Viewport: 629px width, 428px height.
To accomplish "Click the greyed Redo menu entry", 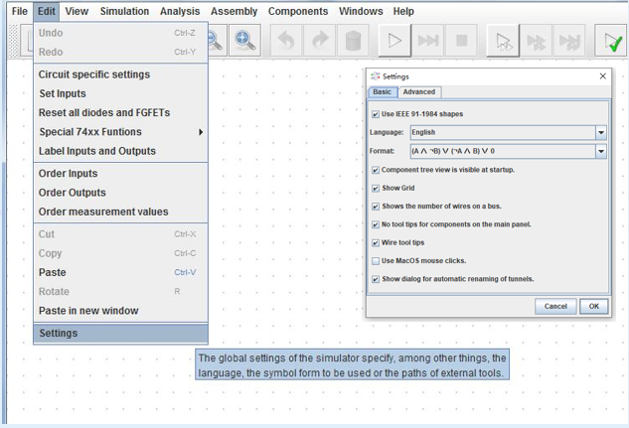I will [x=120, y=52].
